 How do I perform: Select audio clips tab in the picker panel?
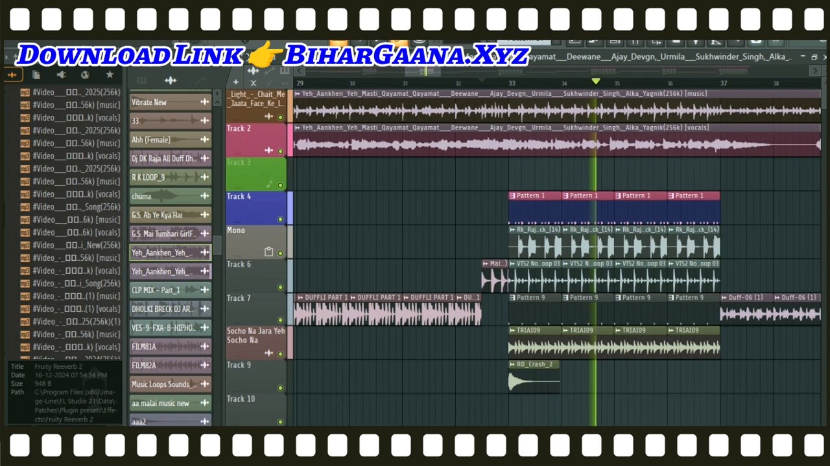(x=171, y=81)
